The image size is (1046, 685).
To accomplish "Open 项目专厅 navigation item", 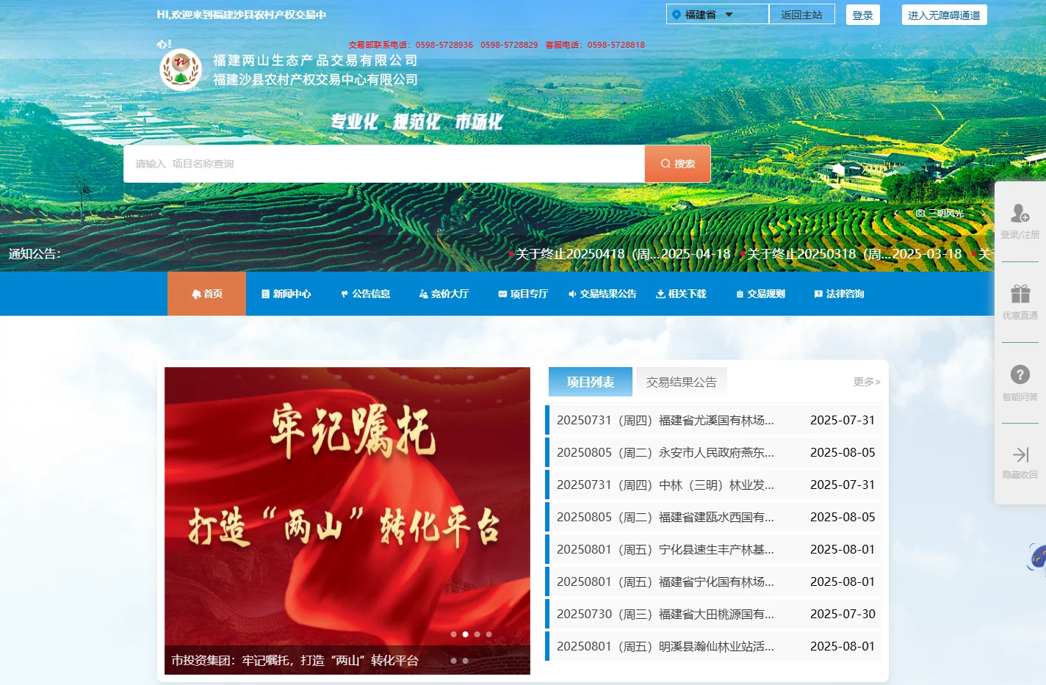I will pyautogui.click(x=523, y=294).
